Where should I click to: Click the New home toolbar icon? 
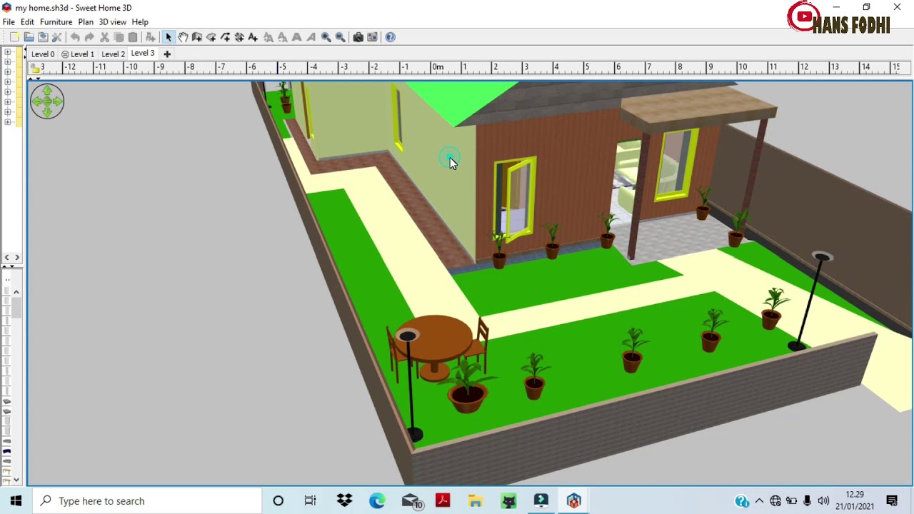(x=14, y=37)
